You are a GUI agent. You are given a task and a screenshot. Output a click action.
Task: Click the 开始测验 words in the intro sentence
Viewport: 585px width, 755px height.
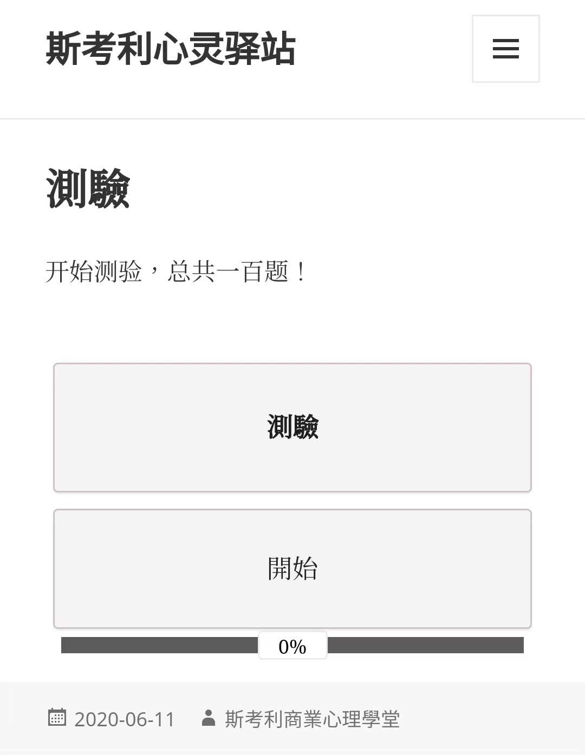94,271
